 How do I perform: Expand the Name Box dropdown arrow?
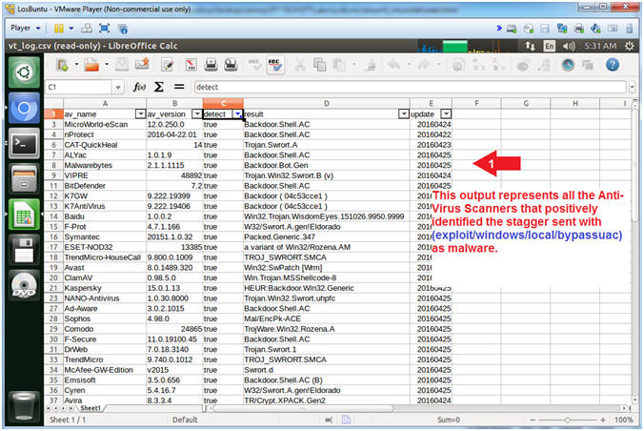[x=118, y=87]
